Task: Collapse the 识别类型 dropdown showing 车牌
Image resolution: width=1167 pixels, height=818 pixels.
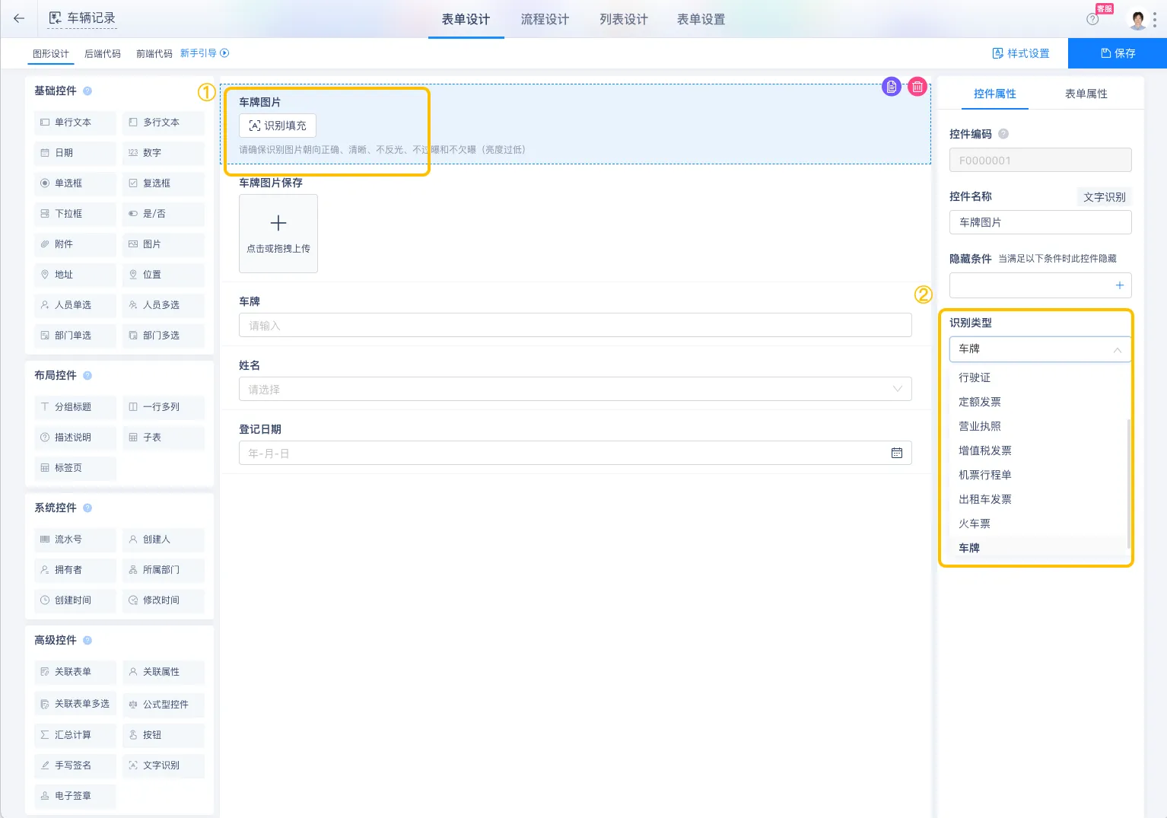Action: tap(1040, 349)
